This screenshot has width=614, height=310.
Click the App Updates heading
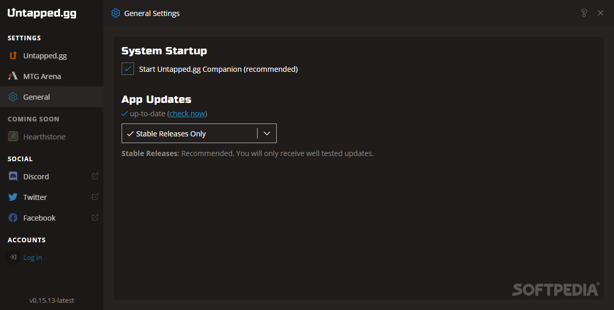click(x=156, y=99)
